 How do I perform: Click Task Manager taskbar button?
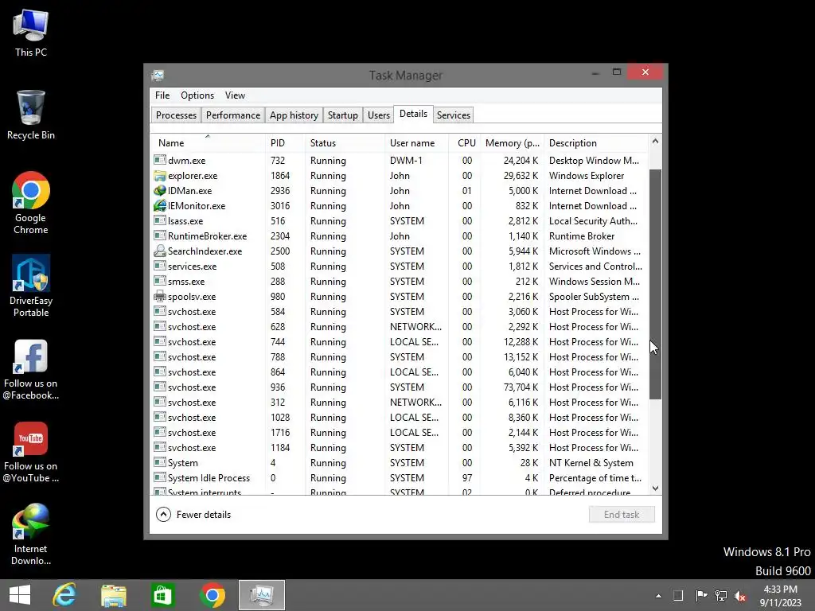(x=261, y=595)
